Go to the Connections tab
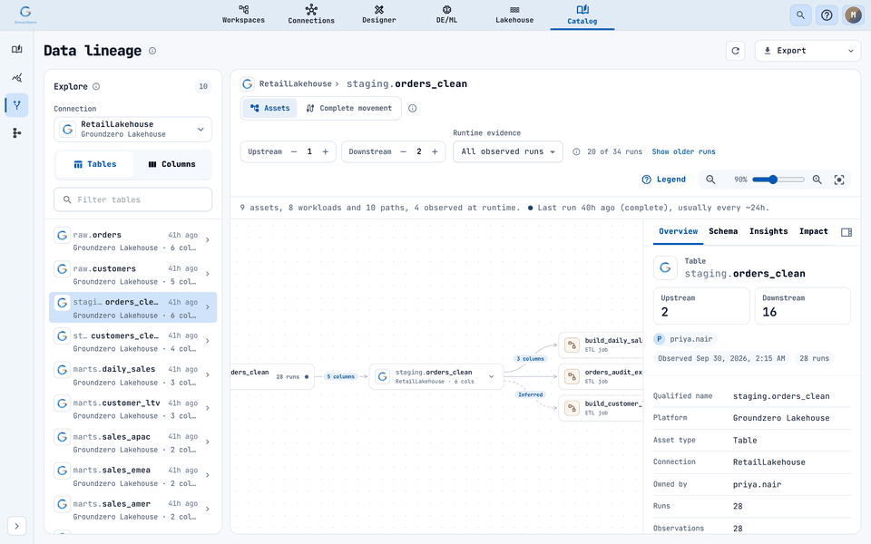 point(311,15)
